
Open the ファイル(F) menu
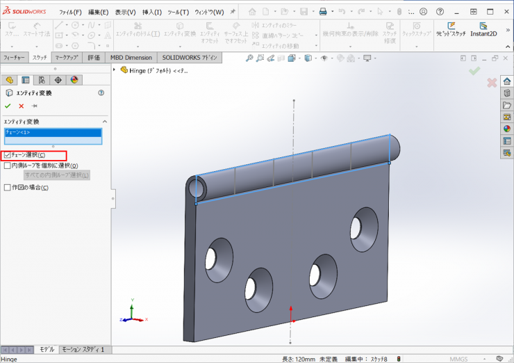70,13
